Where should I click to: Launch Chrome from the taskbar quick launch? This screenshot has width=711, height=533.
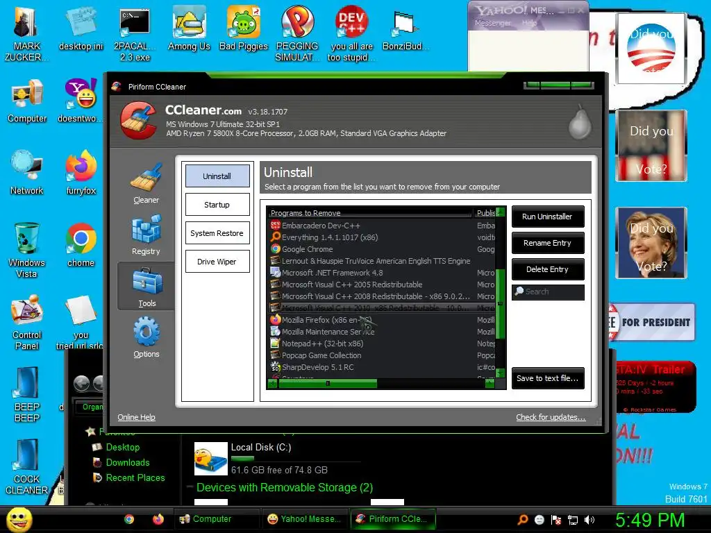click(x=129, y=519)
